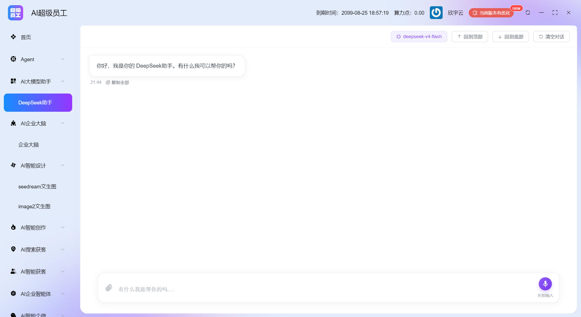Screen dimensions: 581x317
Task: Minimize the window
Action: click(x=542, y=13)
